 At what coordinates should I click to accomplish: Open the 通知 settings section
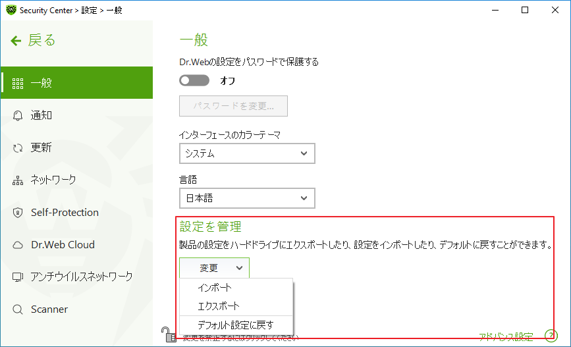click(76, 116)
